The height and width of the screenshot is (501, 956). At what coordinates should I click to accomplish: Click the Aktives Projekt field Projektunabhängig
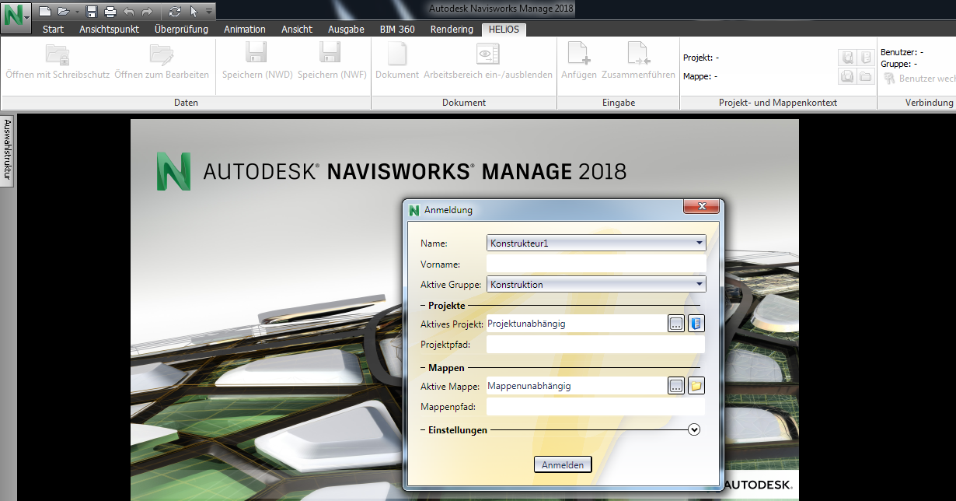(575, 323)
